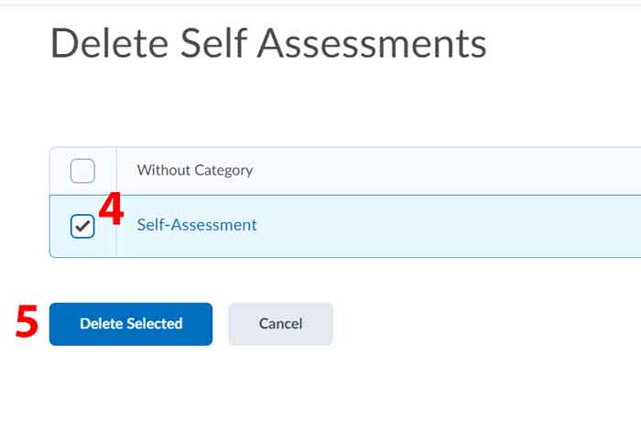Click the red number 4 annotation
The height and width of the screenshot is (429, 641).
coord(111,209)
